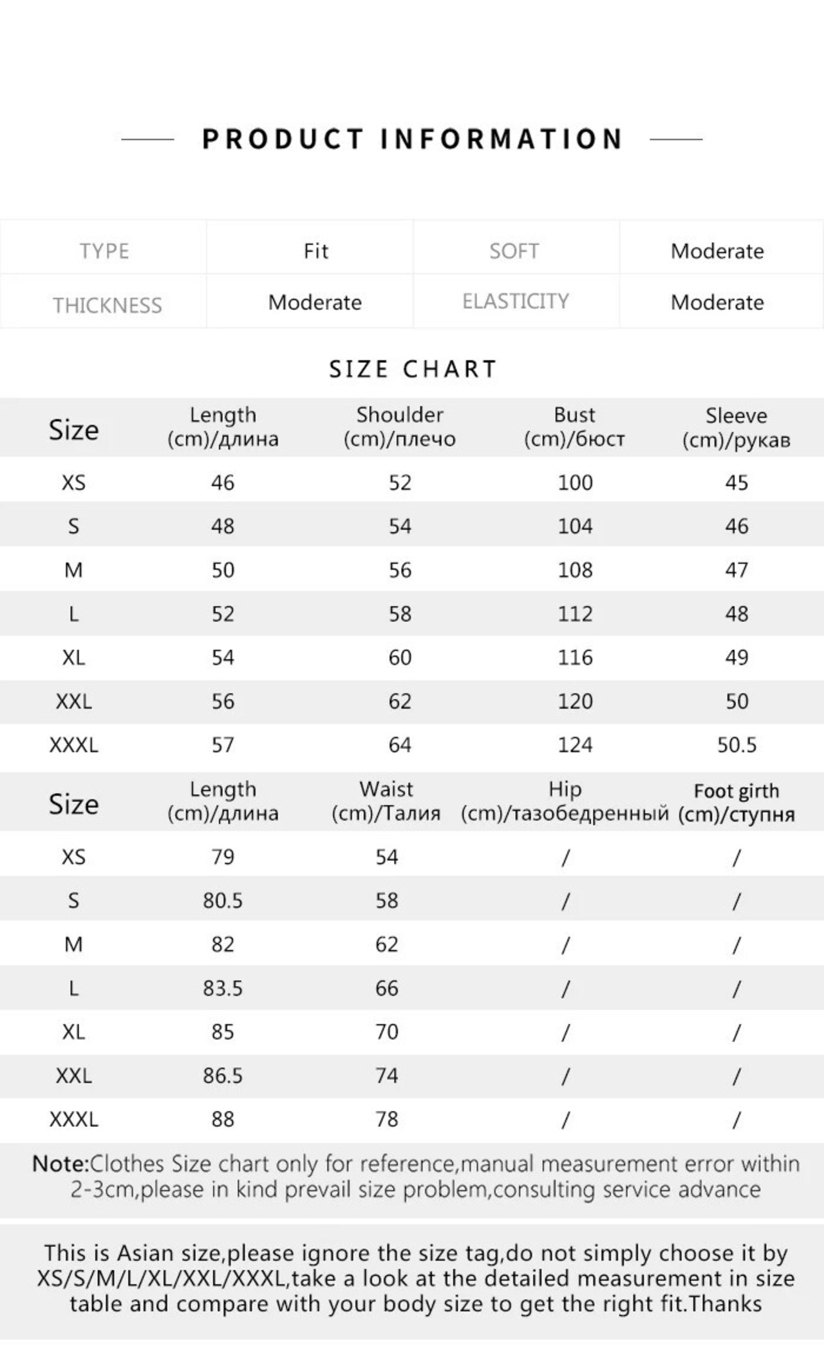
Task: Select the sleeve value 50.5 for XXXL
Action: click(736, 745)
